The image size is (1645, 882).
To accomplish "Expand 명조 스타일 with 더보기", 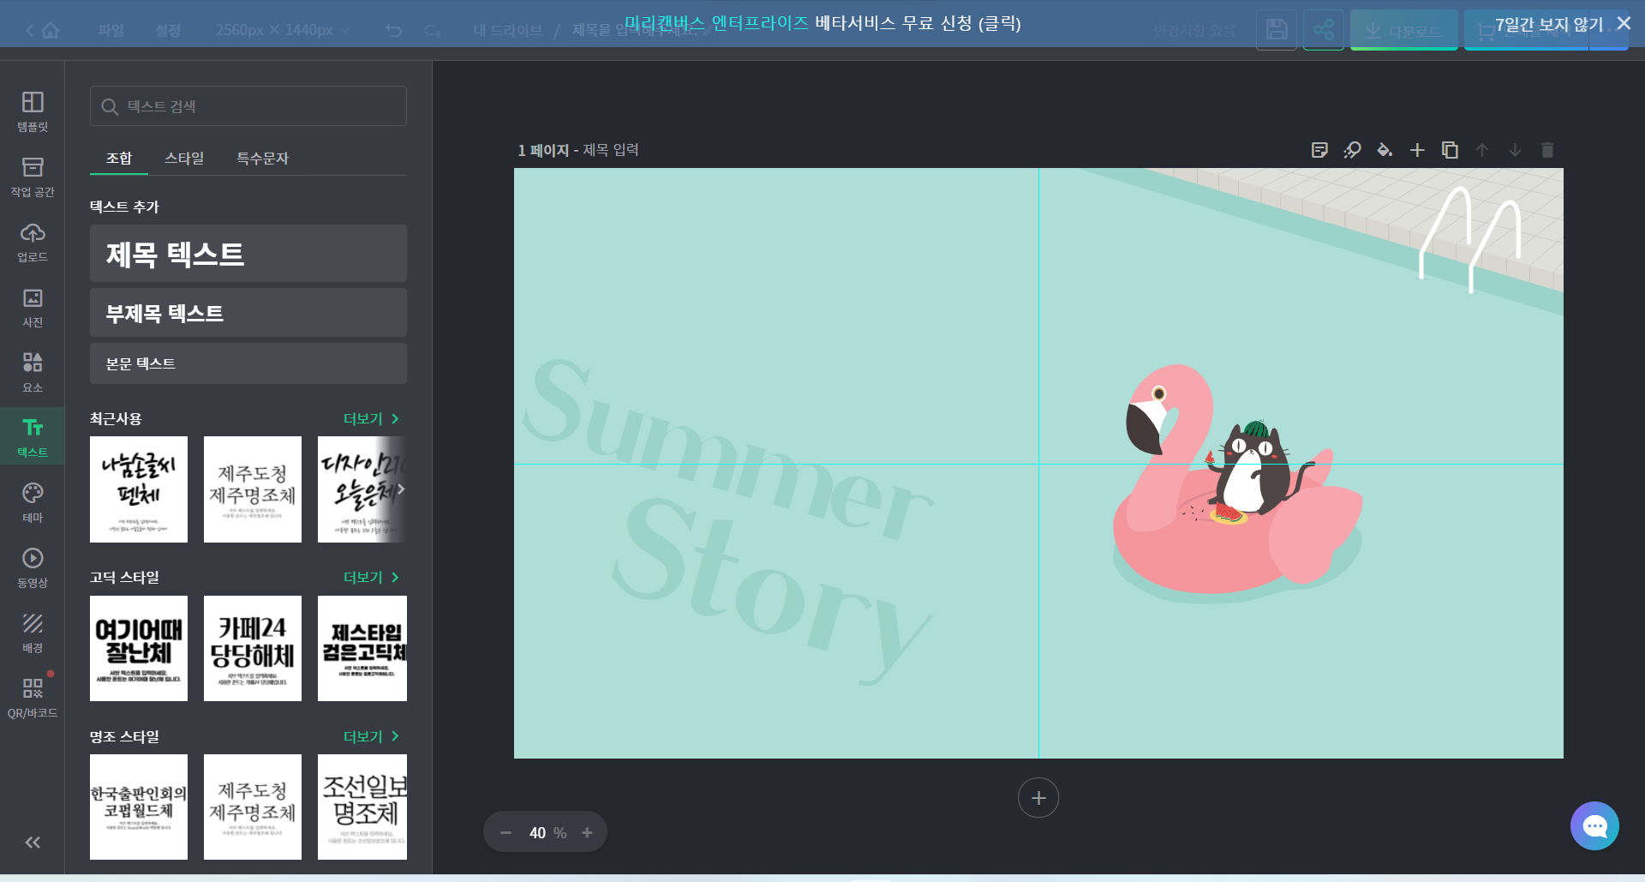I will (372, 736).
